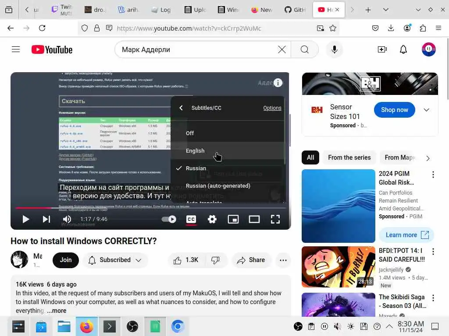Dislike the video

pos(216,260)
